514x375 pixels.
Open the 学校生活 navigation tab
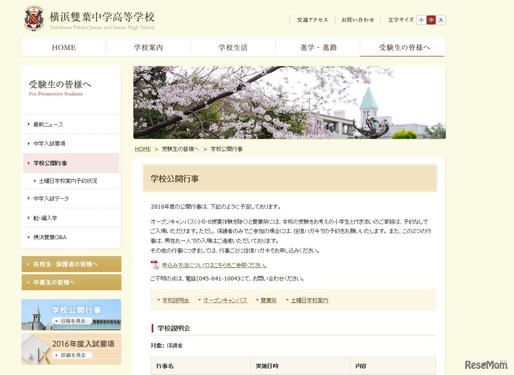coord(233,47)
